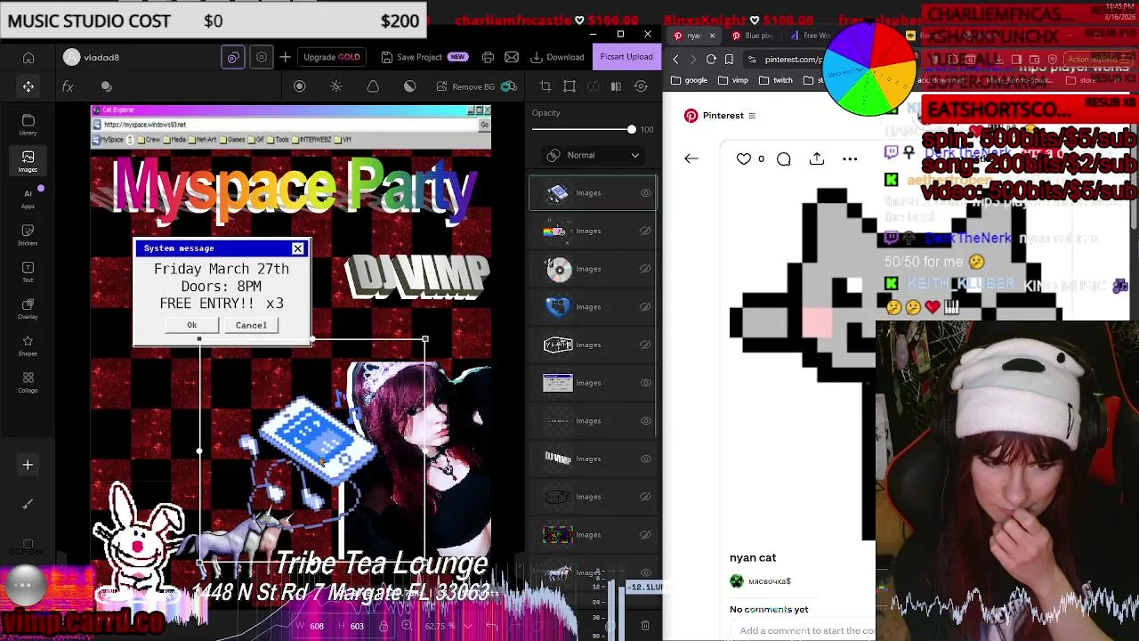The width and height of the screenshot is (1139, 641).
Task: Click the Pinterest share upload icon
Action: (817, 158)
